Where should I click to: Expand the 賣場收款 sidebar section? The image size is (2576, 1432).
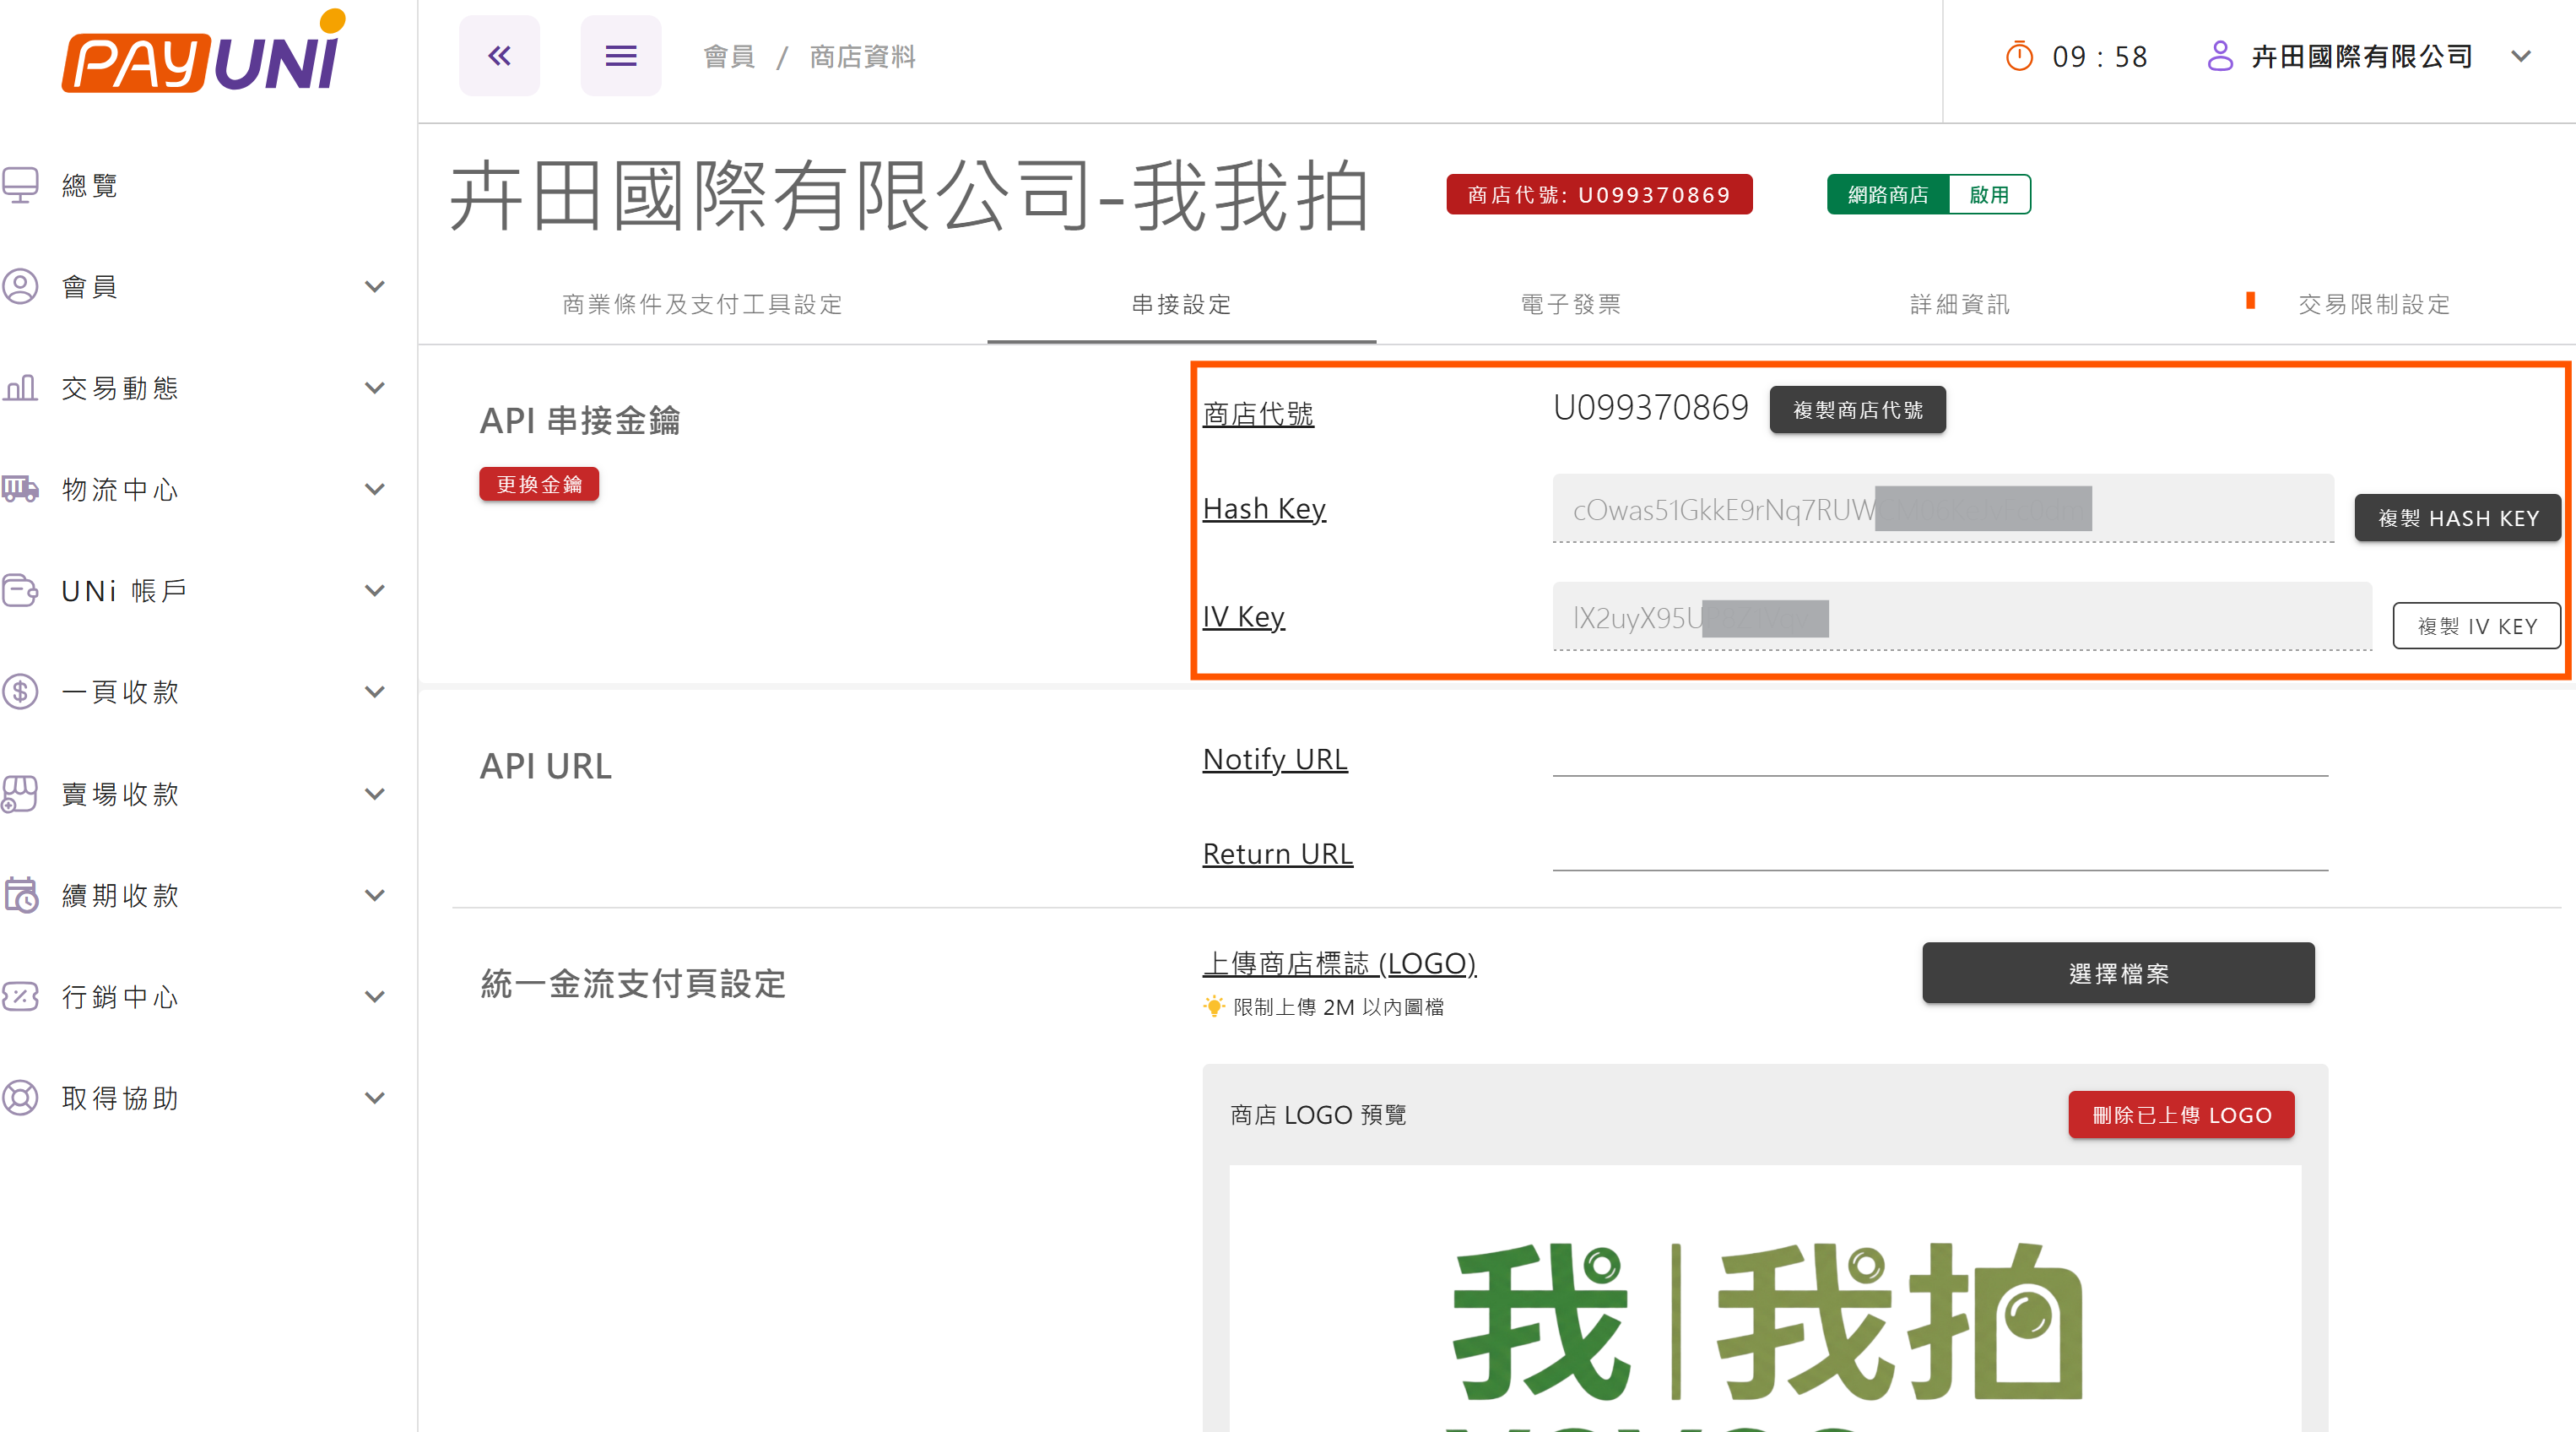375,795
